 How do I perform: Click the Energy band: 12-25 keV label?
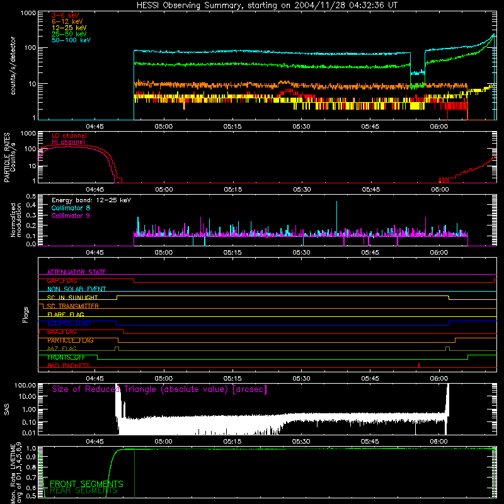(x=91, y=200)
